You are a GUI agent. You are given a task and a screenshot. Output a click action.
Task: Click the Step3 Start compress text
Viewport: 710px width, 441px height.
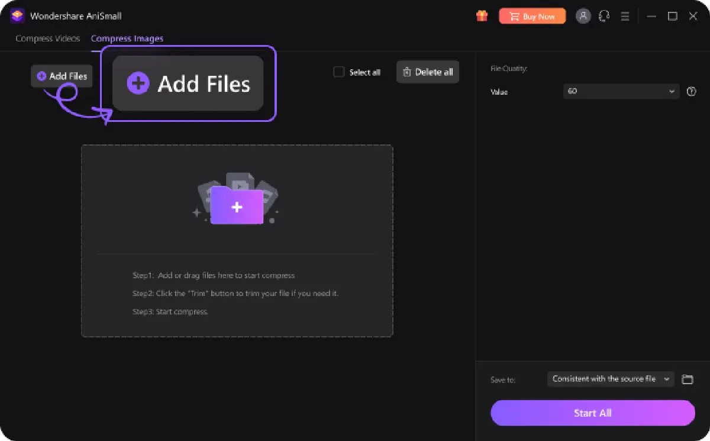pos(170,311)
